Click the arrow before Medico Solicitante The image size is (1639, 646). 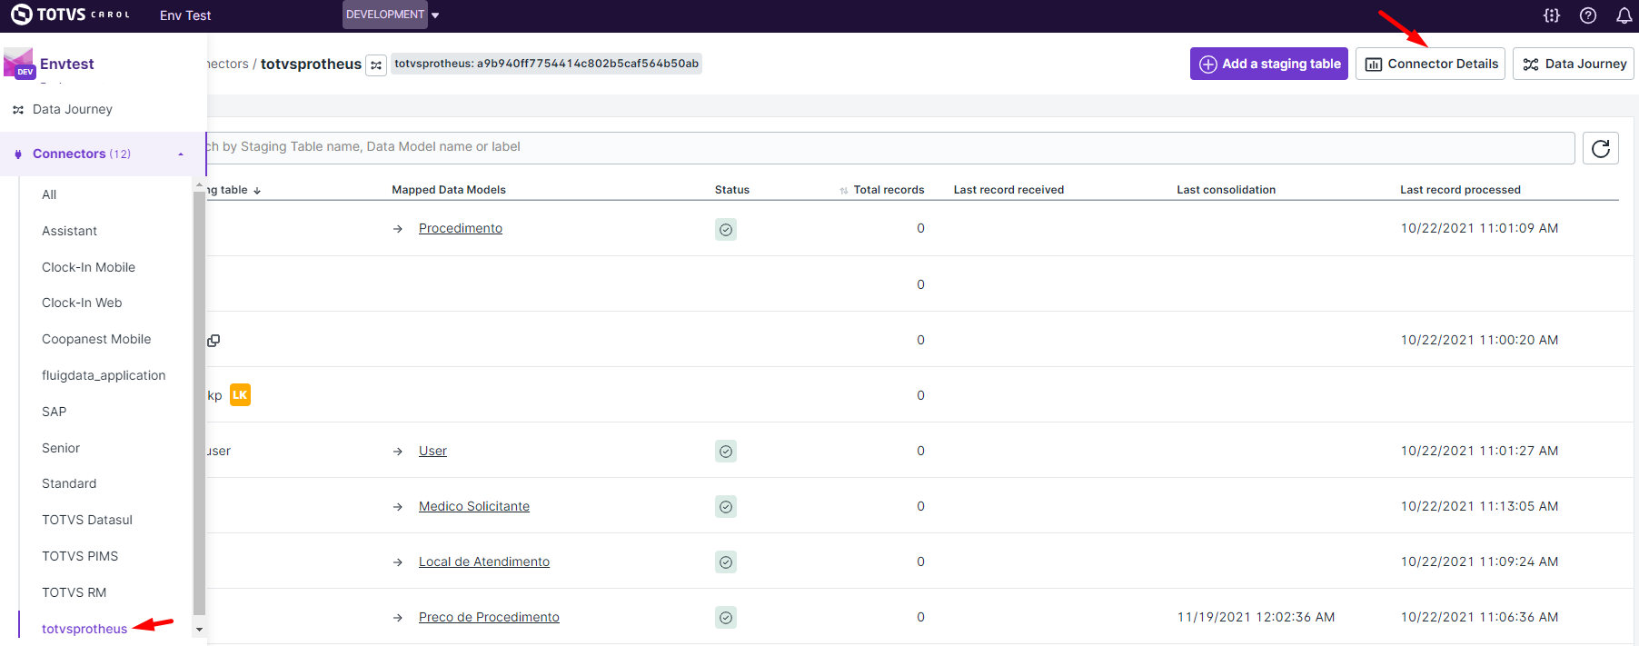398,507
